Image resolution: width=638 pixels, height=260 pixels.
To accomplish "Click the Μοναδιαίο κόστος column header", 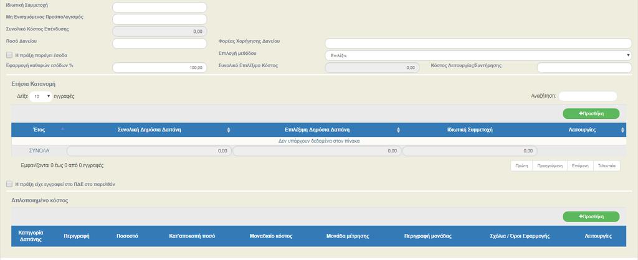I will coord(271,236).
